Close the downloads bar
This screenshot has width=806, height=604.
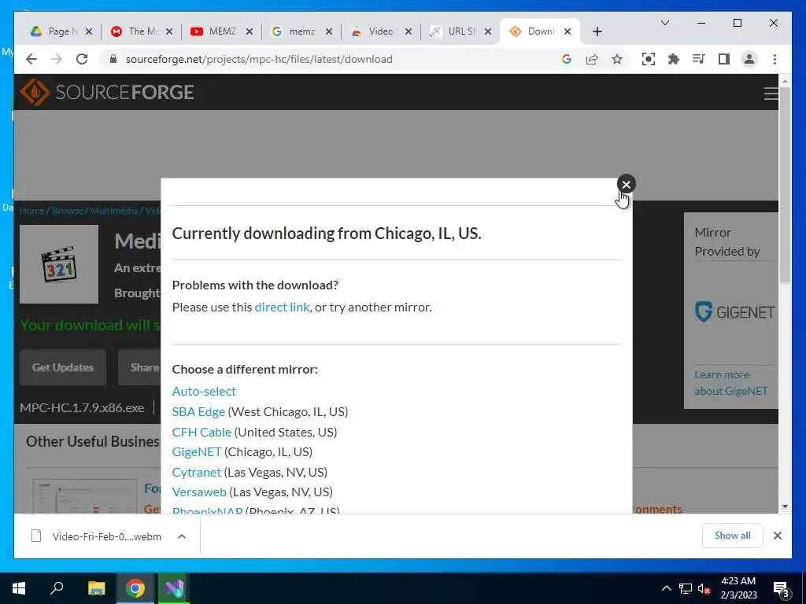(x=777, y=536)
